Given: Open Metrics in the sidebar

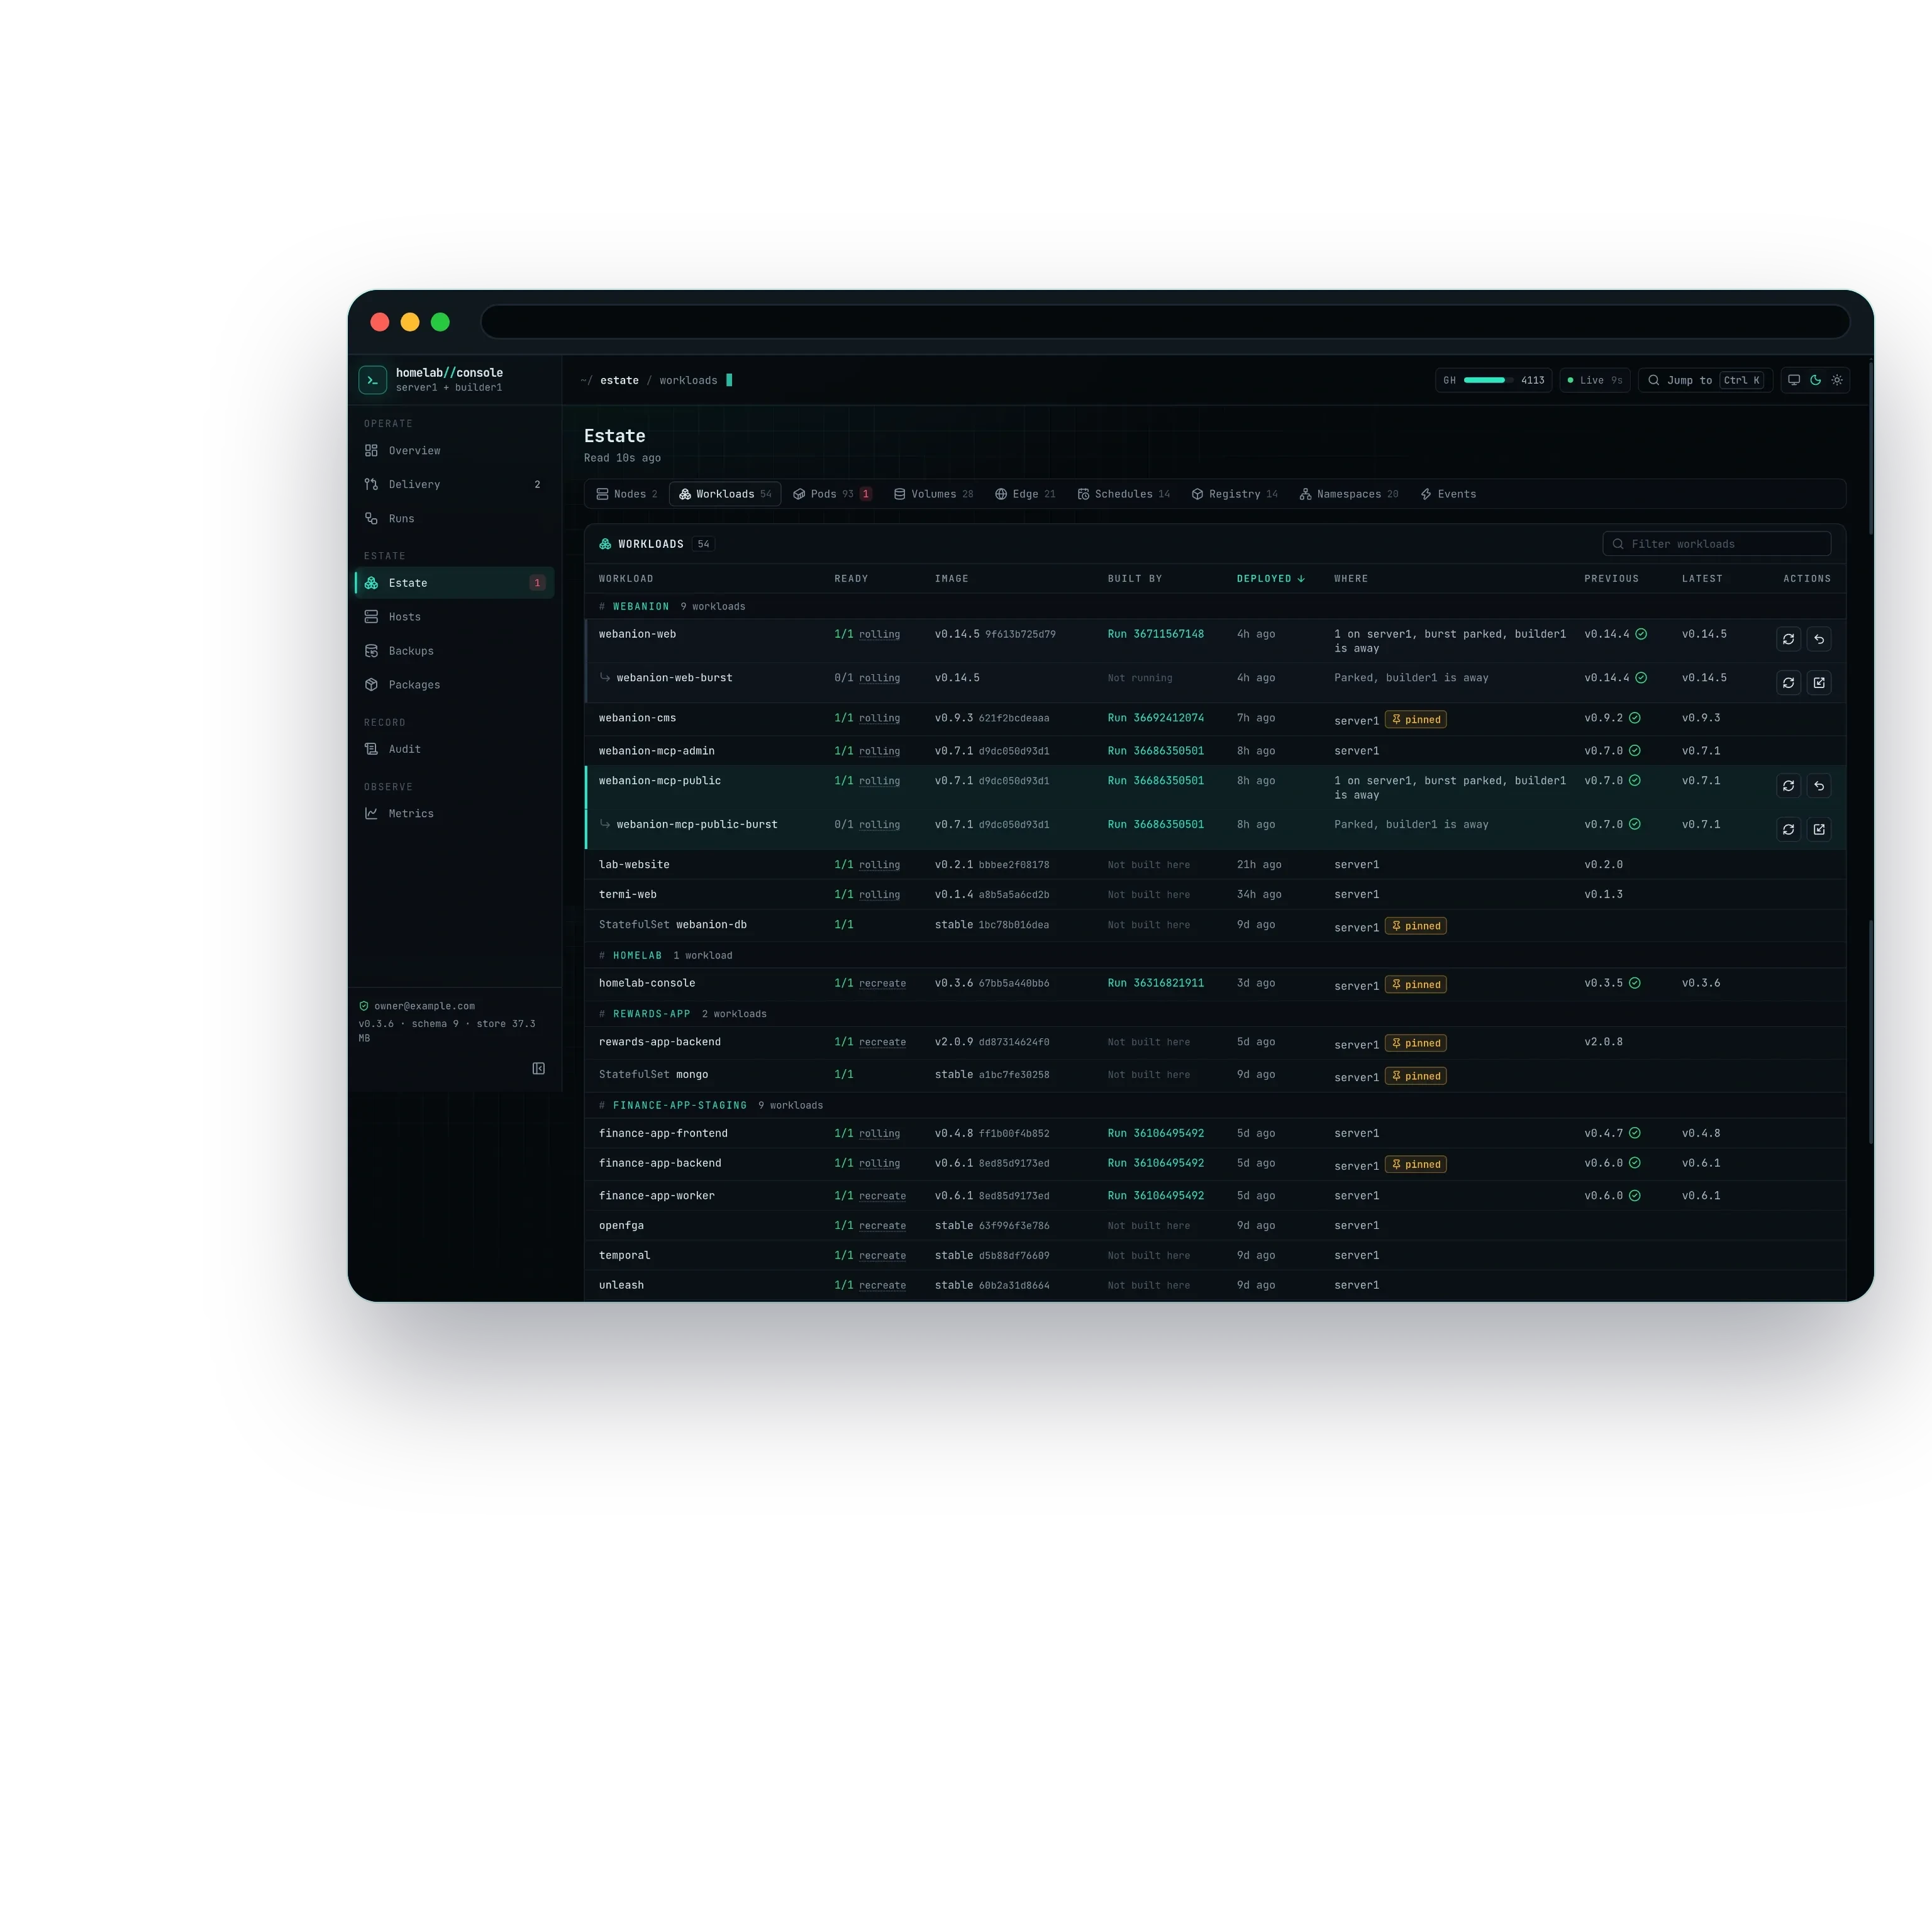Looking at the screenshot, I should (x=454, y=814).
